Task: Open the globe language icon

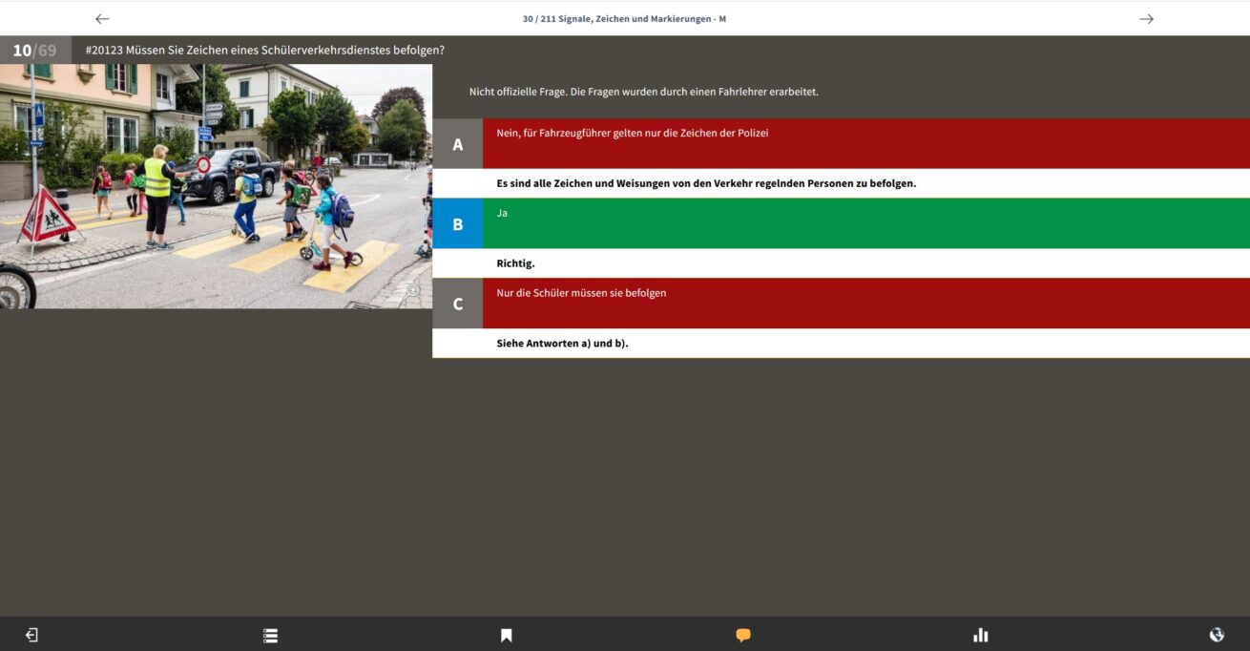Action: point(1217,635)
